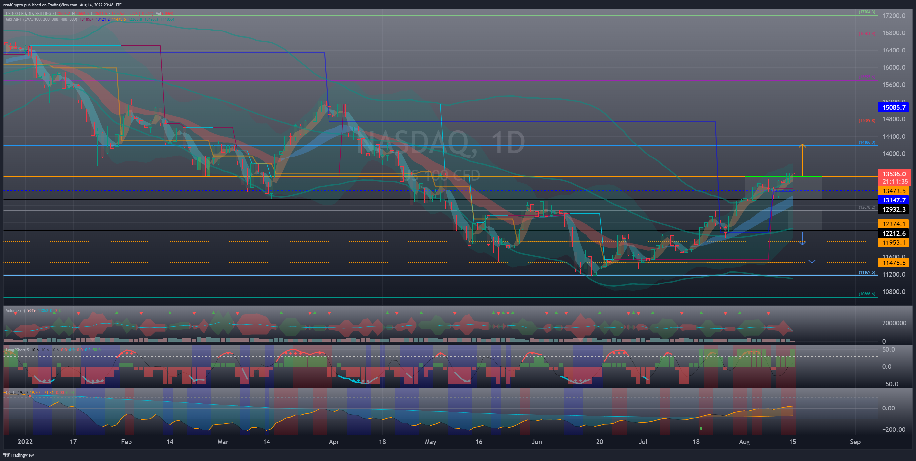Click the −50.0 Long/Short axis value

[890, 384]
